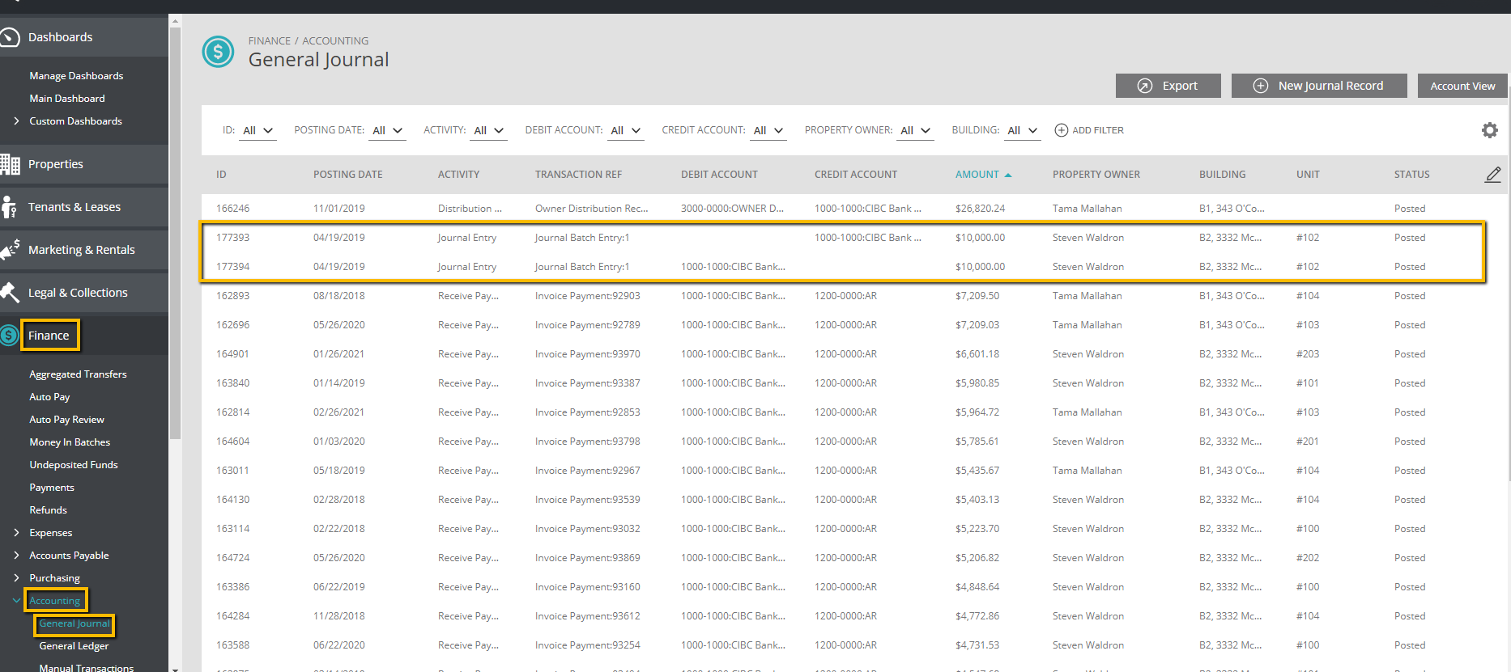Create a New Journal Record

pyautogui.click(x=1319, y=86)
